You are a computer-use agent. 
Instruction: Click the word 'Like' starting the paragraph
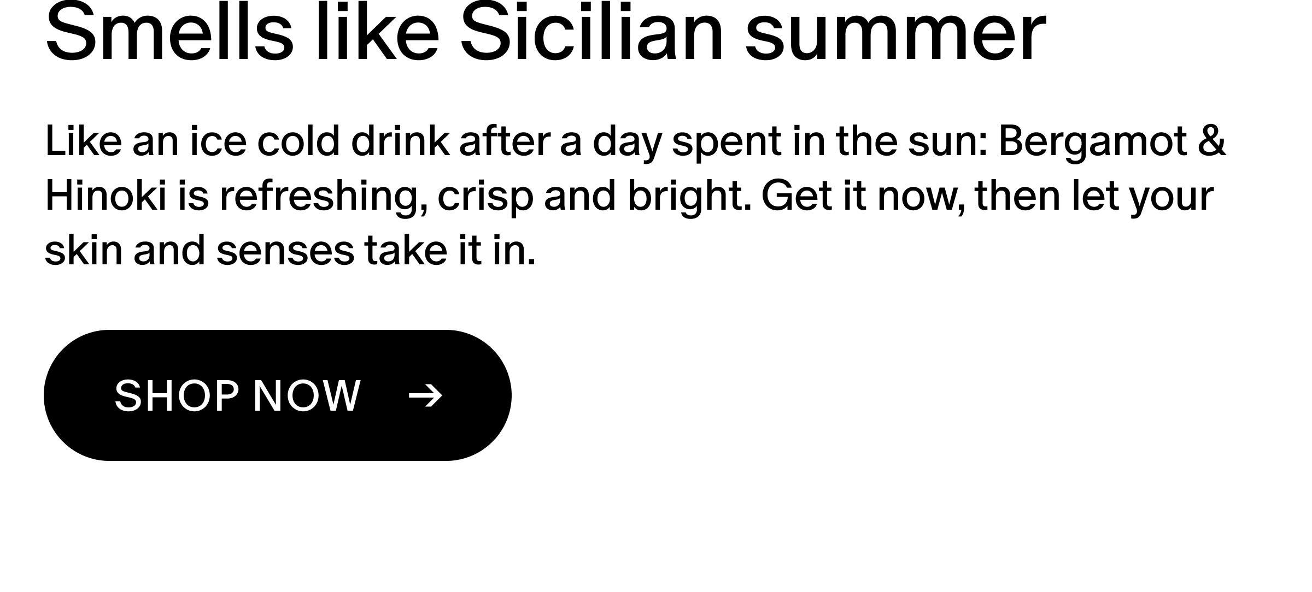(x=84, y=141)
